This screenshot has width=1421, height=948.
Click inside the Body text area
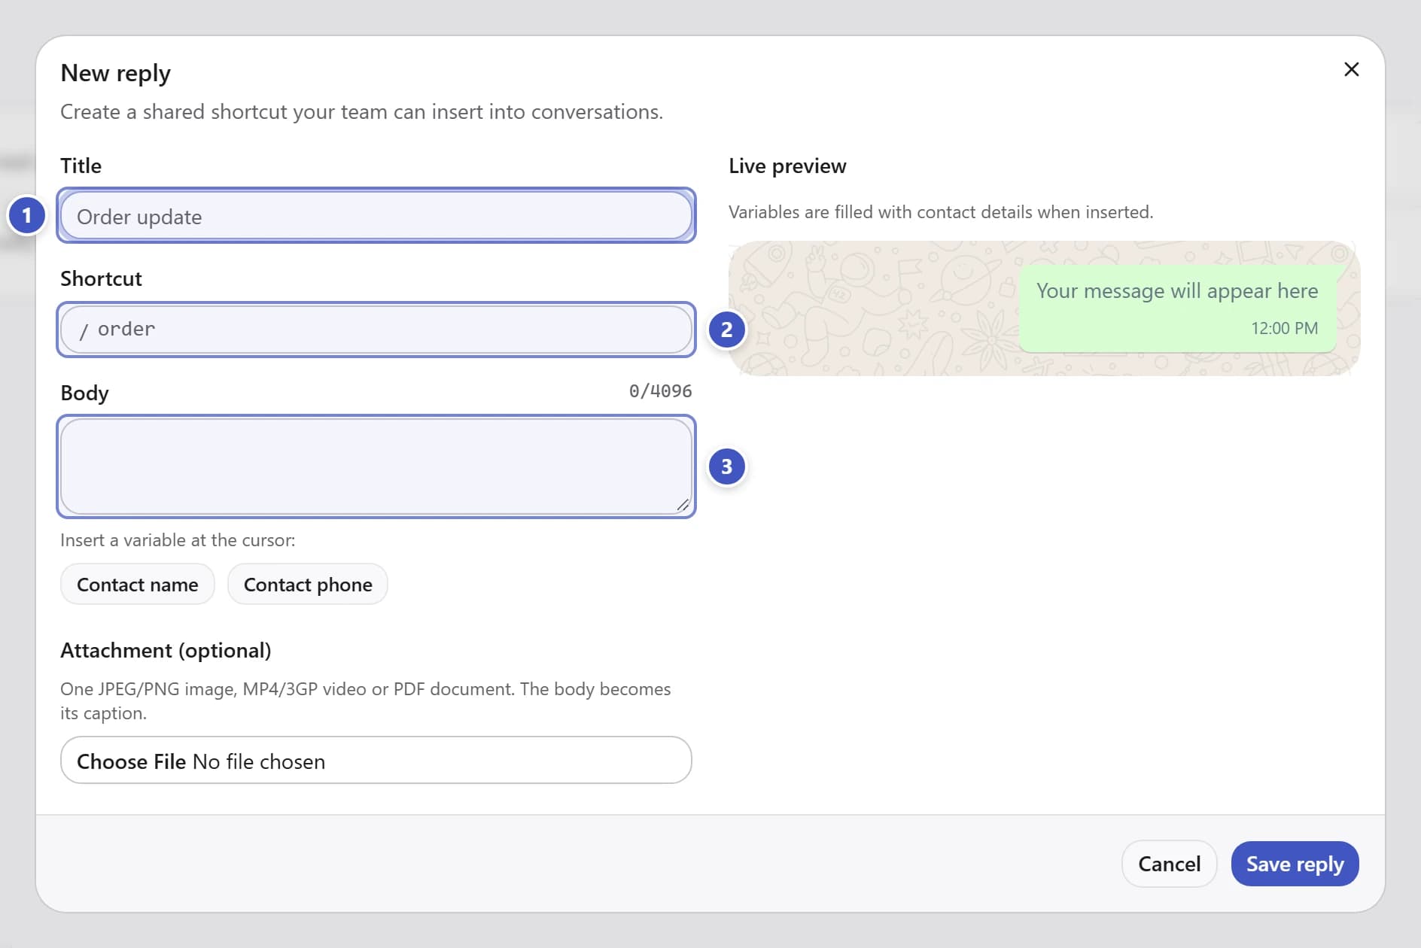[376, 466]
